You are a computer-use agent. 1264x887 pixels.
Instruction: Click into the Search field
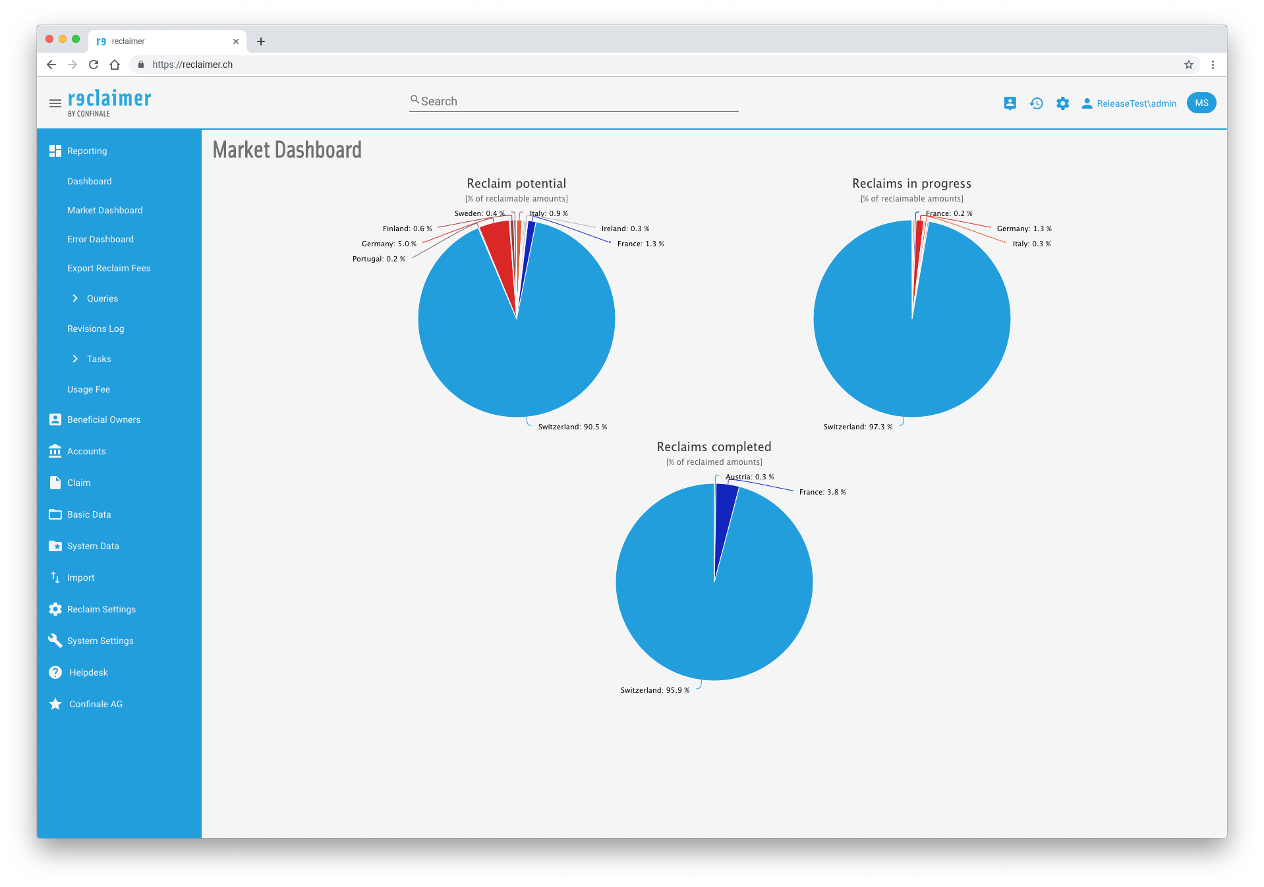coord(573,101)
